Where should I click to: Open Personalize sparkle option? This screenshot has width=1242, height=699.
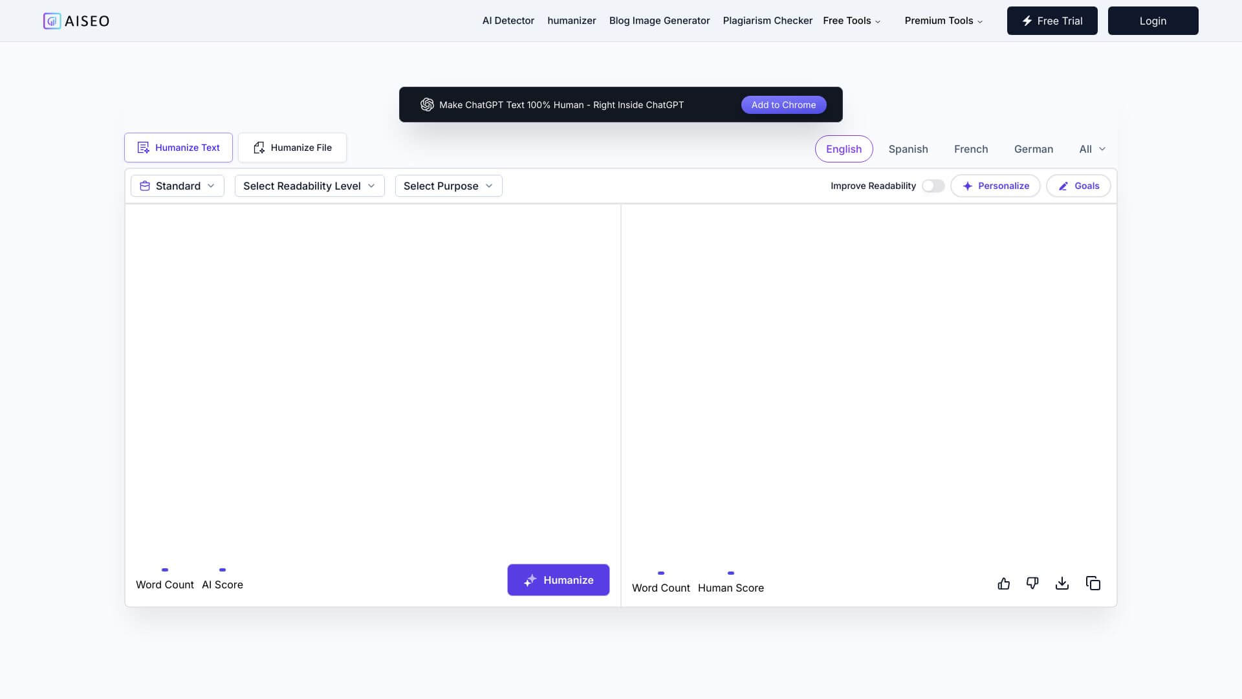pyautogui.click(x=995, y=186)
